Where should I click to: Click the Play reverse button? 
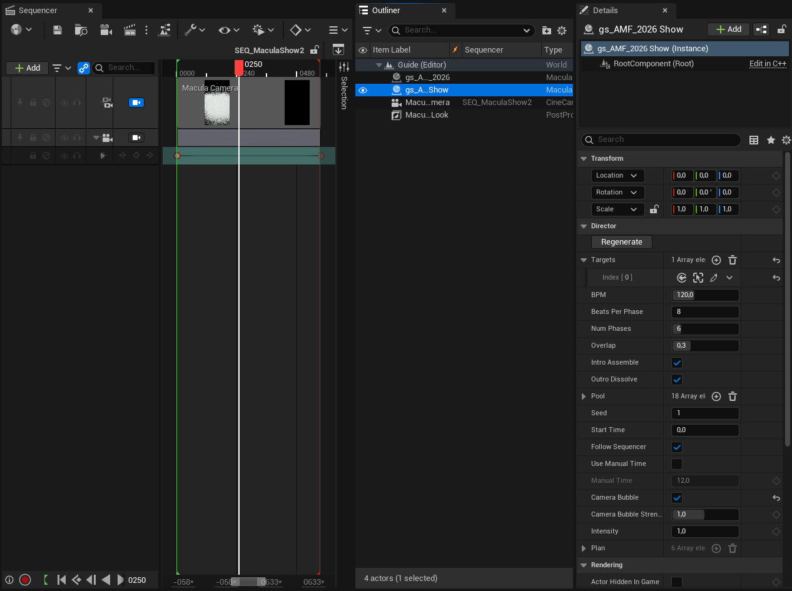106,580
